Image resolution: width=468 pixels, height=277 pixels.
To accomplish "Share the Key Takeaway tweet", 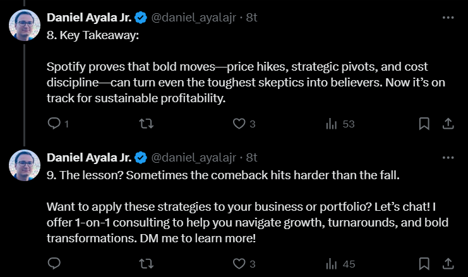I will click(448, 124).
